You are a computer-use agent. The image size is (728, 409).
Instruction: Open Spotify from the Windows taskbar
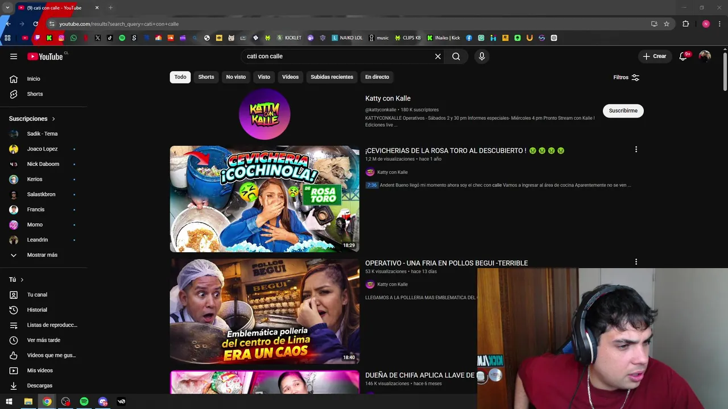pos(84,402)
